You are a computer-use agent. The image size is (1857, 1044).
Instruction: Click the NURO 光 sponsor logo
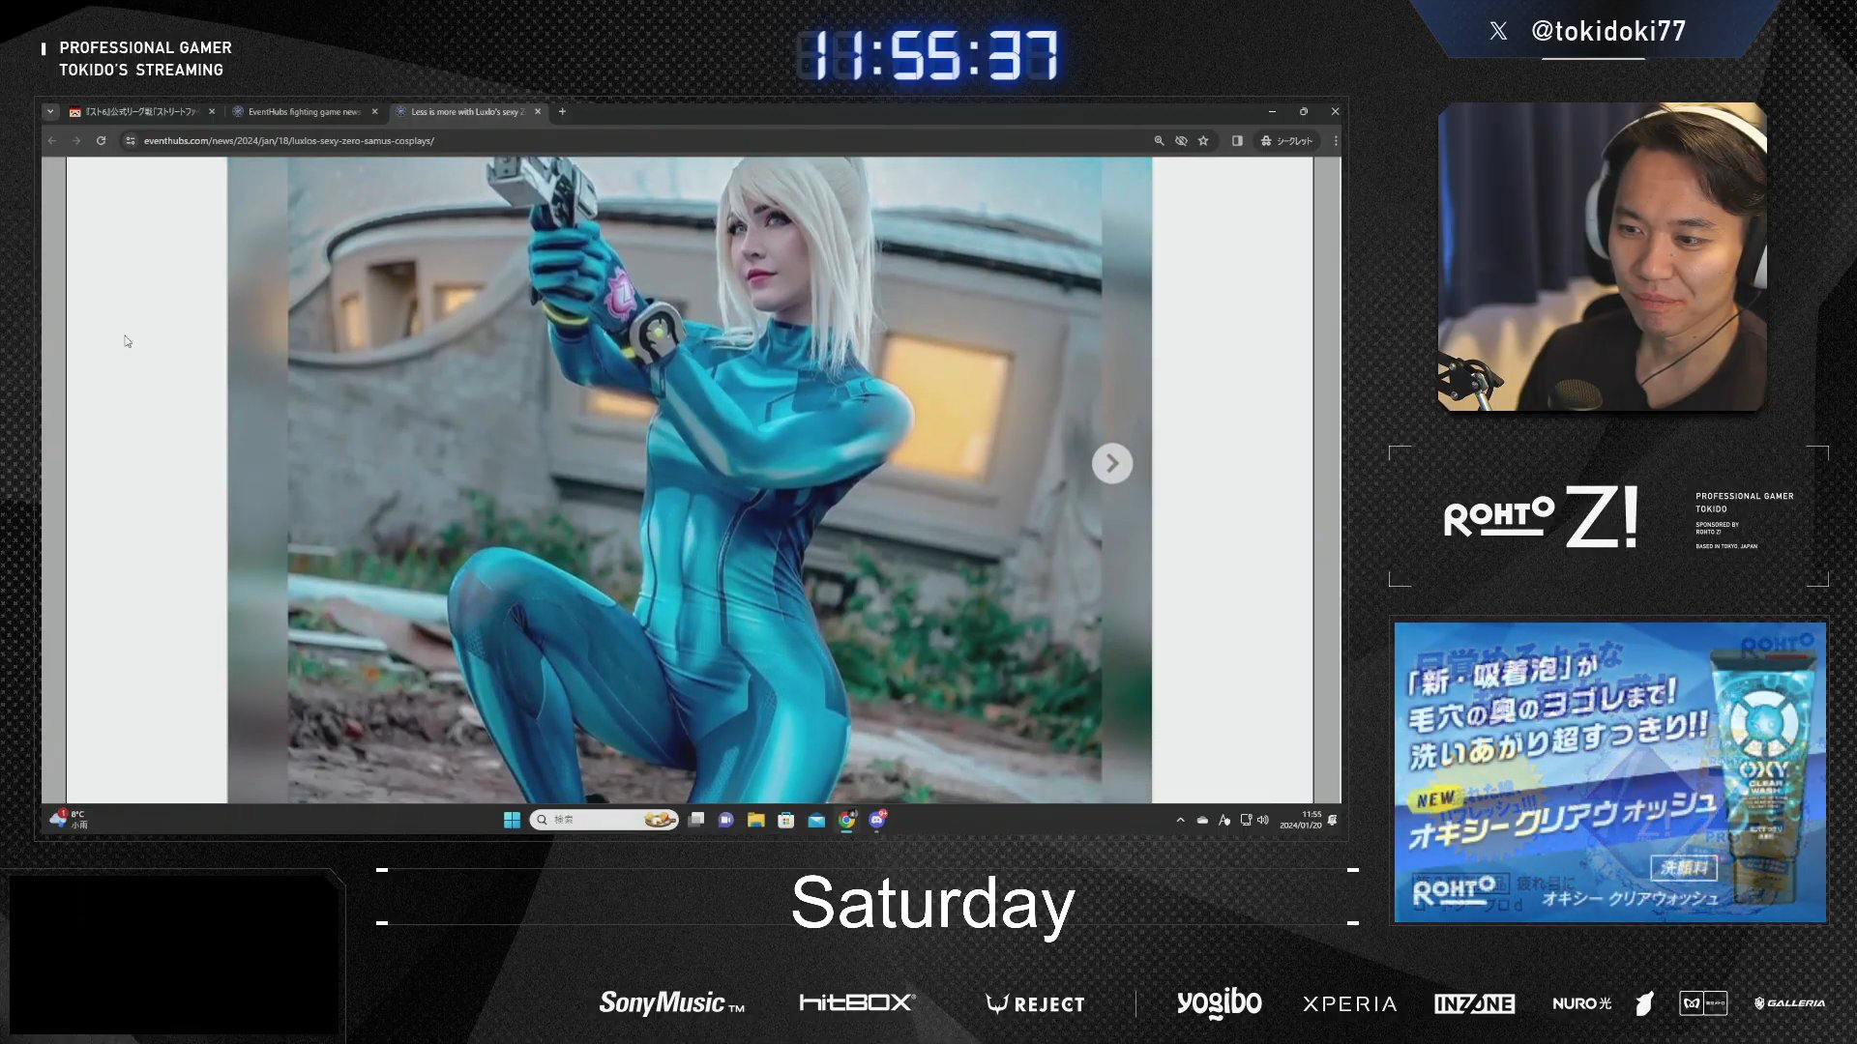click(1582, 1003)
